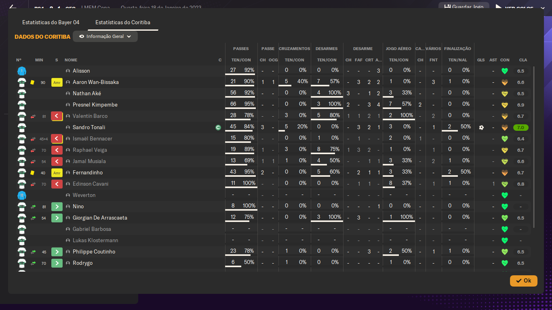552x310 pixels.
Task: Click Jamal Musiala's 69% pass completion value
Action: tap(249, 161)
